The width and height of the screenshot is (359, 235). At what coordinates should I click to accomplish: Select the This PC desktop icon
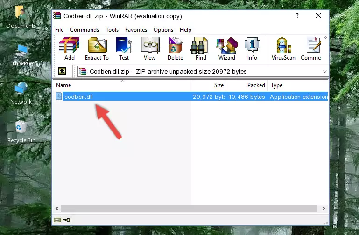[21, 55]
